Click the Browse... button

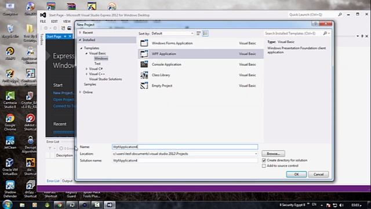click(x=273, y=153)
